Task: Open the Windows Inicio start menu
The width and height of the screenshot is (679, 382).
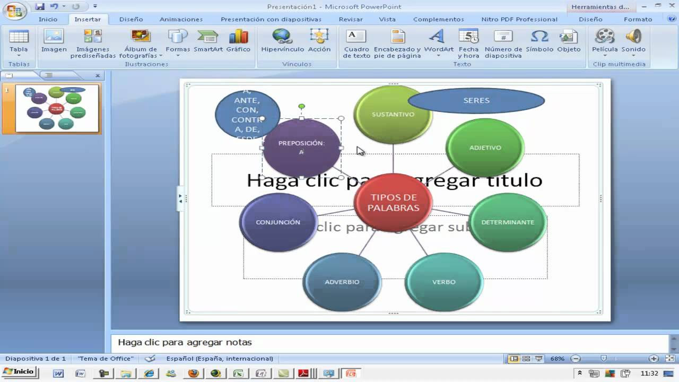Action: click(x=19, y=372)
